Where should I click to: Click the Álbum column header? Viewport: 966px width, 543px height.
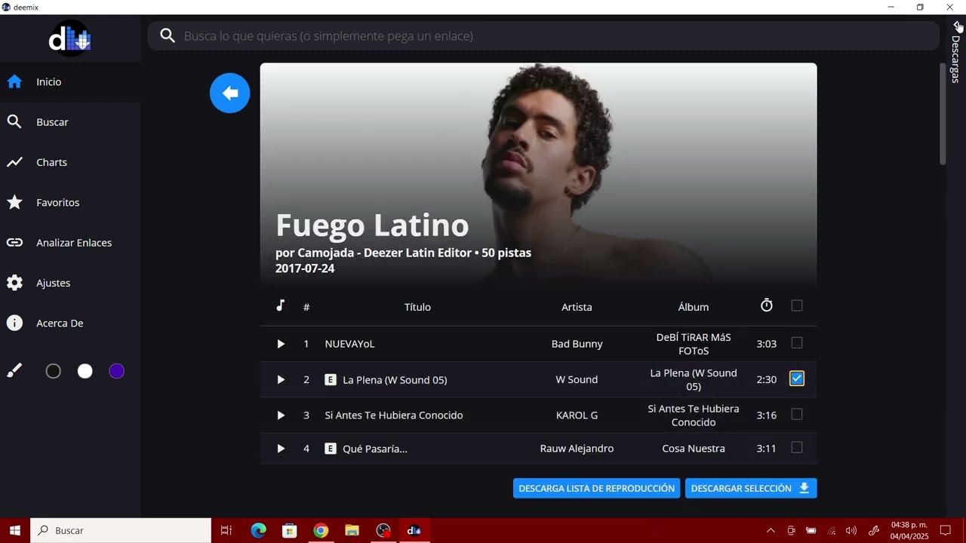694,307
